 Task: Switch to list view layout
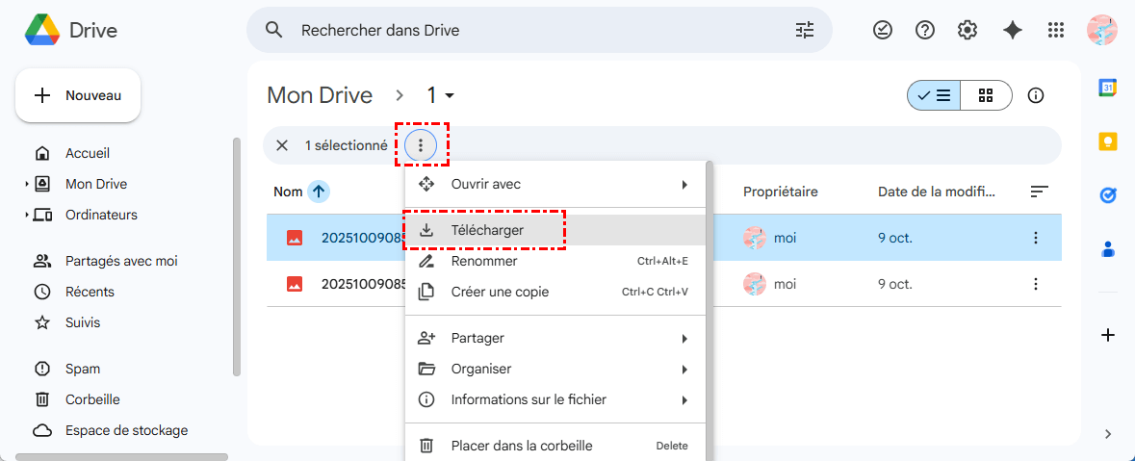pyautogui.click(x=934, y=95)
